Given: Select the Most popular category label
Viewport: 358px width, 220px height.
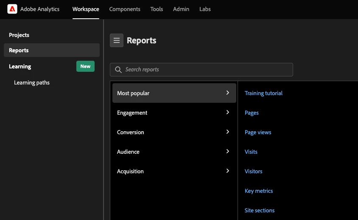Looking at the screenshot, I should (133, 93).
